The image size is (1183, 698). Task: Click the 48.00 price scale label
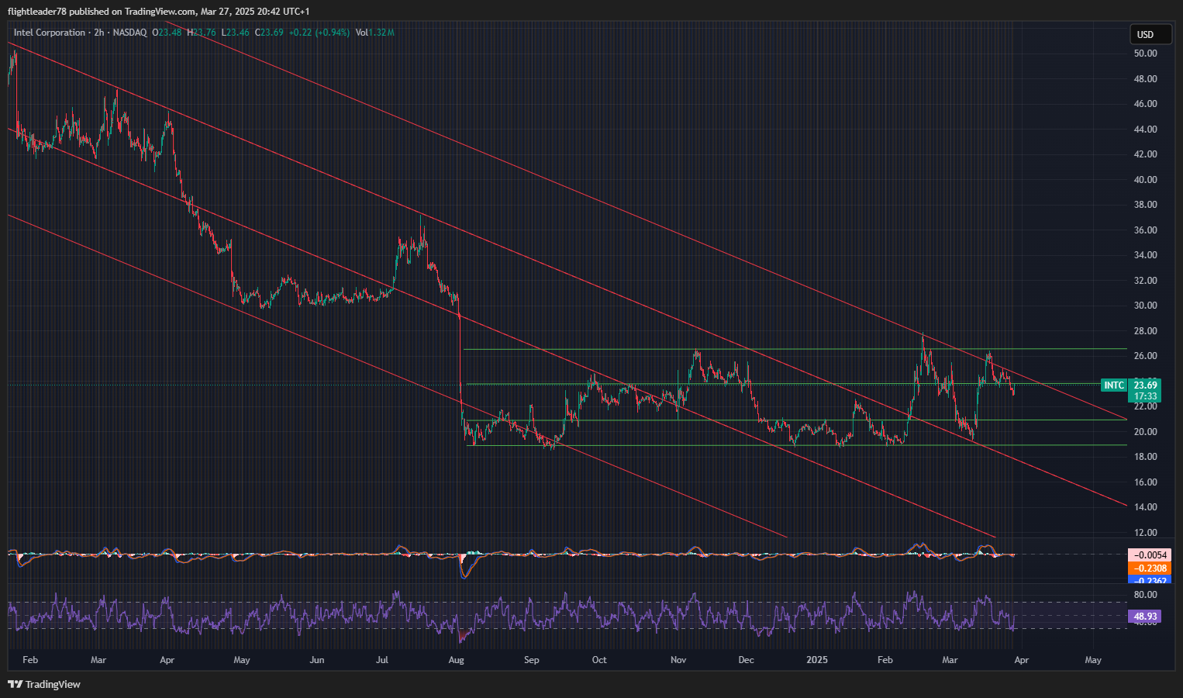tap(1145, 79)
